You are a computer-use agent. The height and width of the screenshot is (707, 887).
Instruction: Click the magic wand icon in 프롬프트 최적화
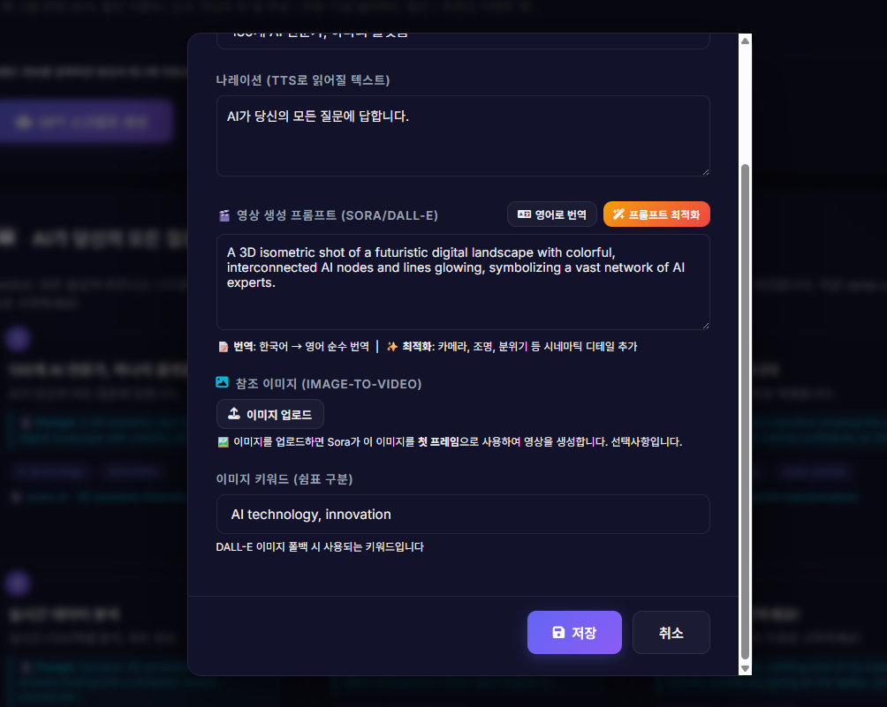pyautogui.click(x=618, y=214)
